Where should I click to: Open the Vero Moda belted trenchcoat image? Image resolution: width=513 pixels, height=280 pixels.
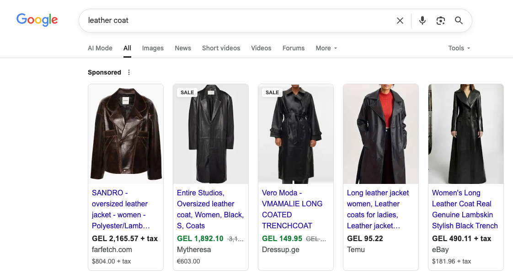(x=296, y=134)
